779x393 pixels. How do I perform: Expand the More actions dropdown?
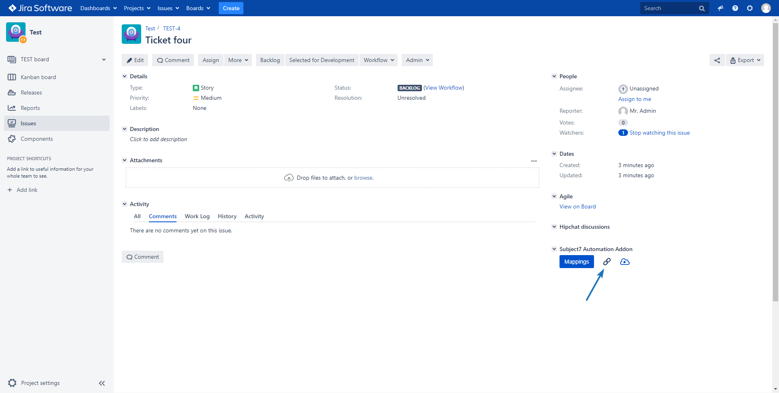pyautogui.click(x=238, y=60)
